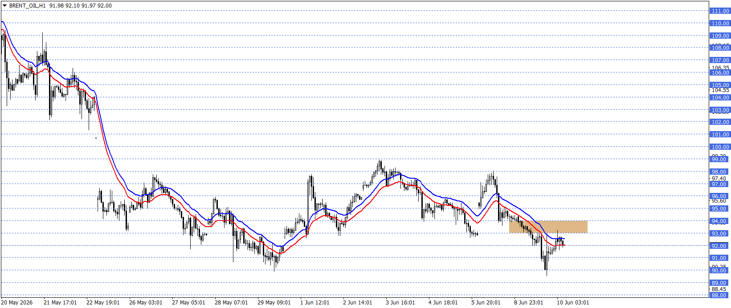This screenshot has height=308, width=731.
Task: Click the 101.00 price axis label
Action: [720, 134]
